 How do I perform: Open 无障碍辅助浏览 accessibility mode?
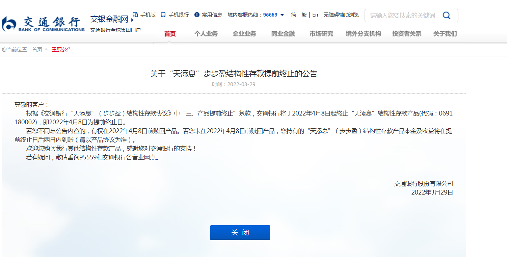pos(341,15)
